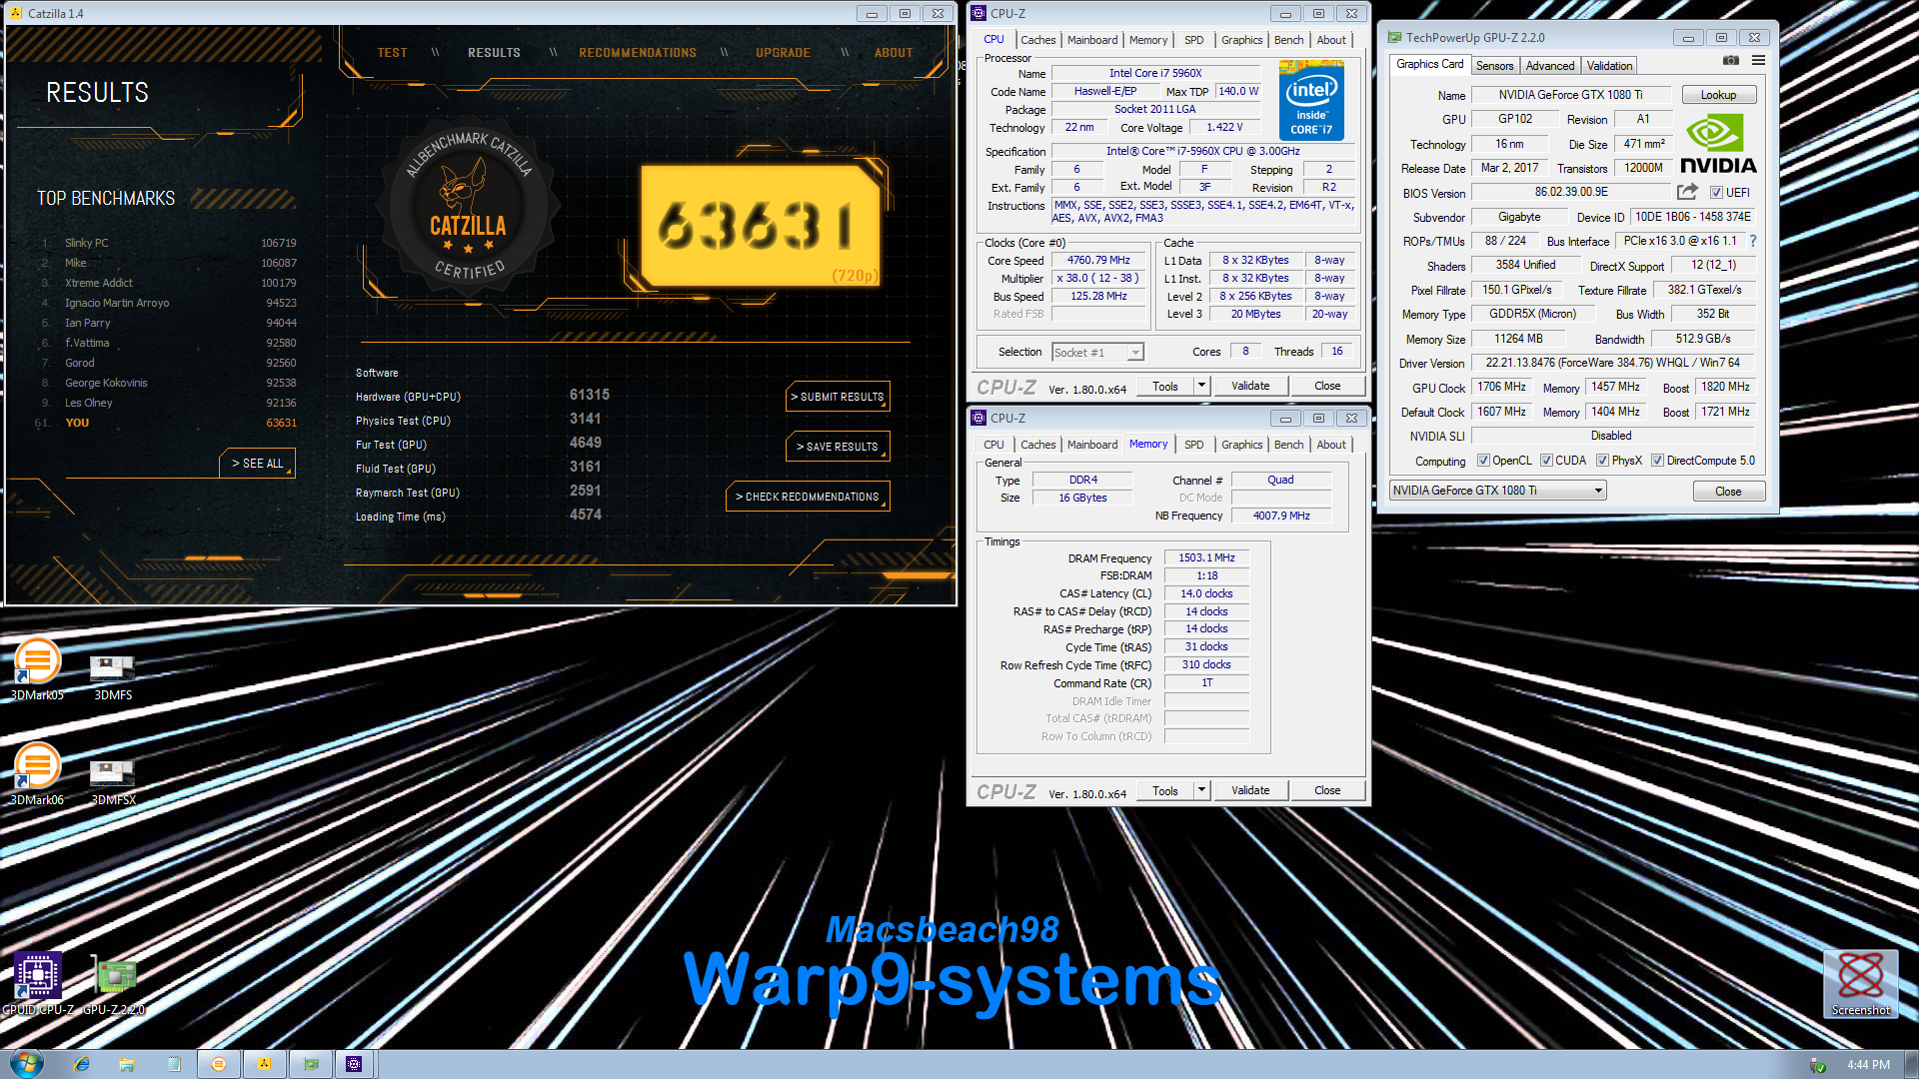
Task: Toggle the CUDA checkbox
Action: [1546, 461]
